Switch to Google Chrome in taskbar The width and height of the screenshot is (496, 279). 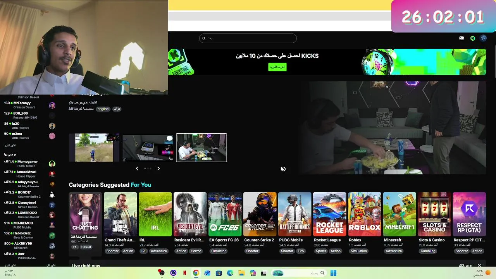196,273
